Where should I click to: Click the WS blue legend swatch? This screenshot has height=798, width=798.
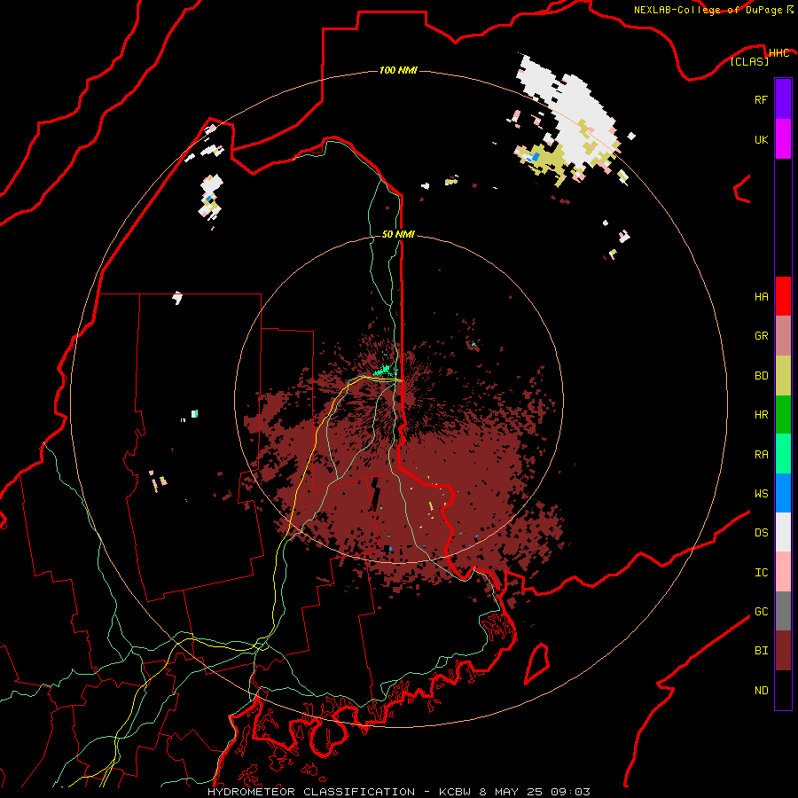coord(783,493)
